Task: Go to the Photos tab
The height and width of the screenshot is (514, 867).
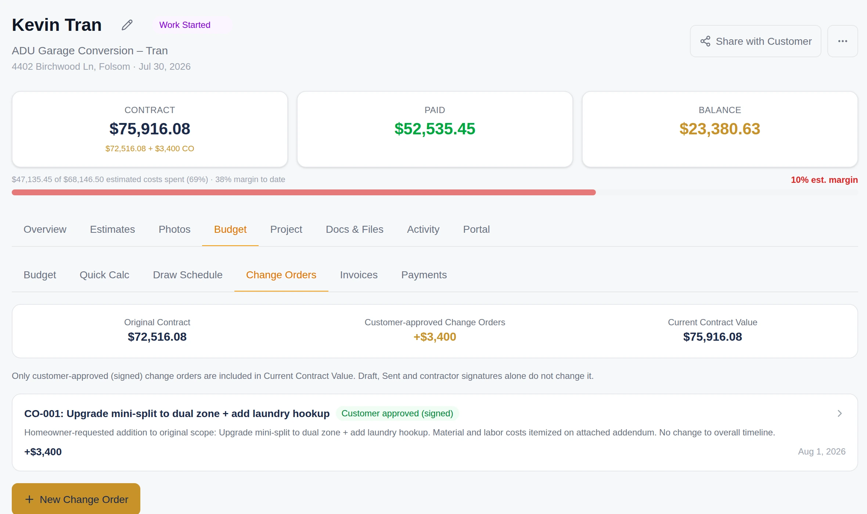Action: (x=175, y=229)
